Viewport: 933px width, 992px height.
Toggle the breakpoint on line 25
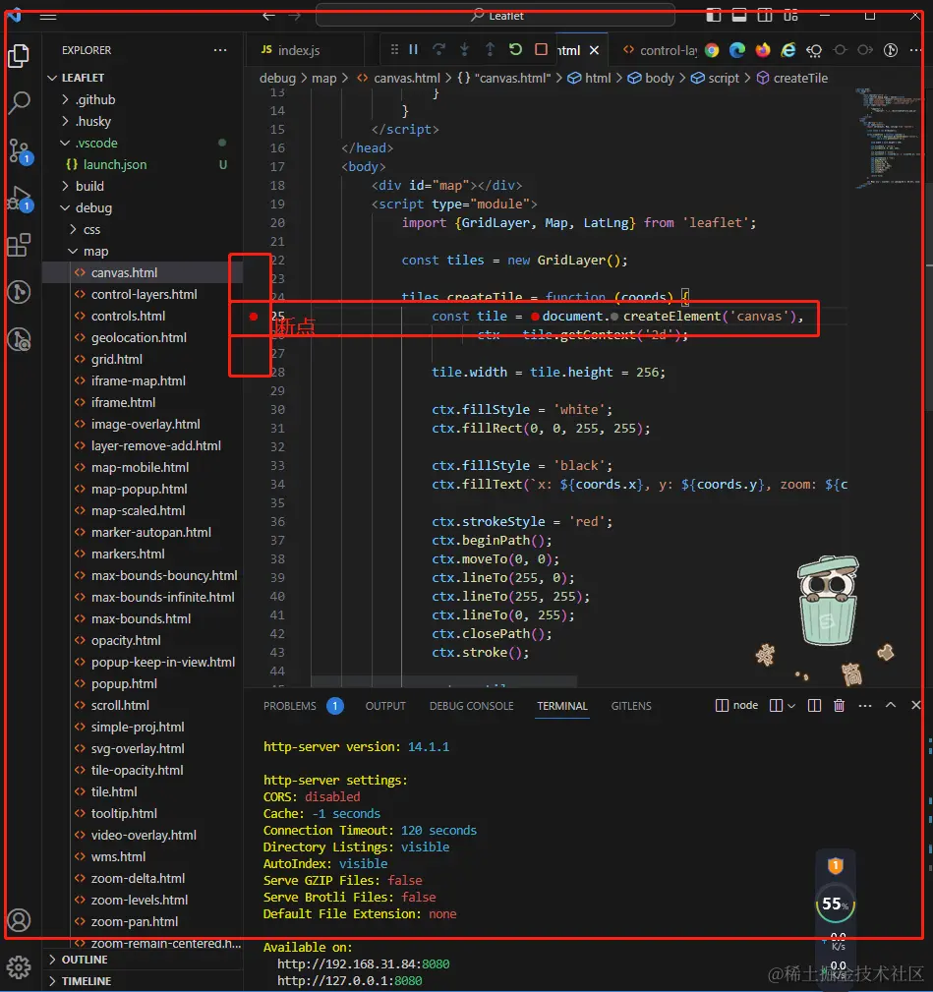(x=254, y=317)
